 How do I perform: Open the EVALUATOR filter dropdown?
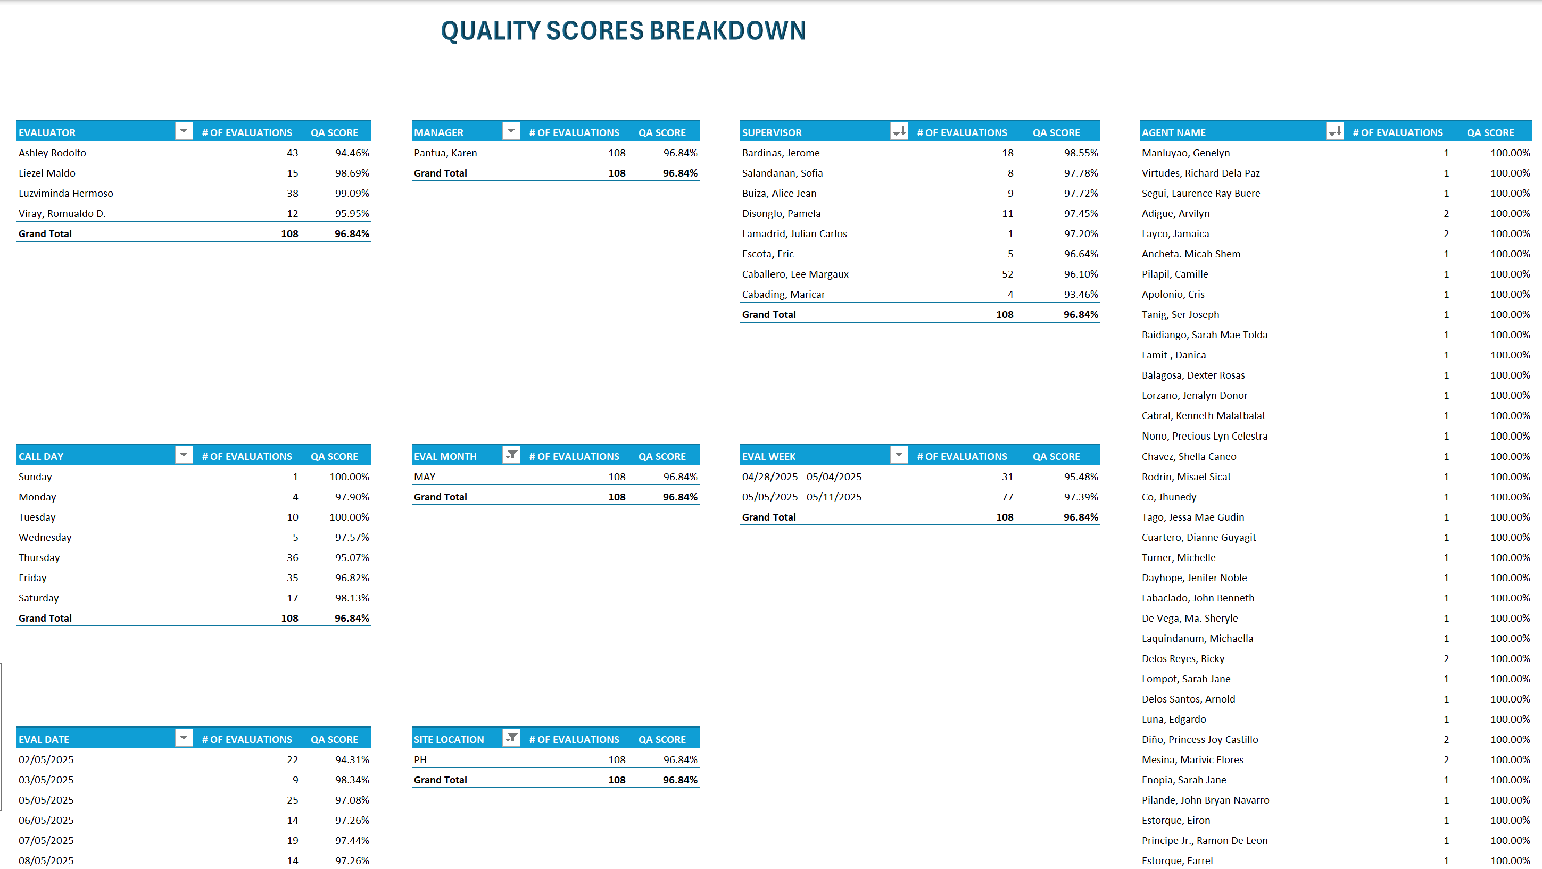pyautogui.click(x=184, y=131)
